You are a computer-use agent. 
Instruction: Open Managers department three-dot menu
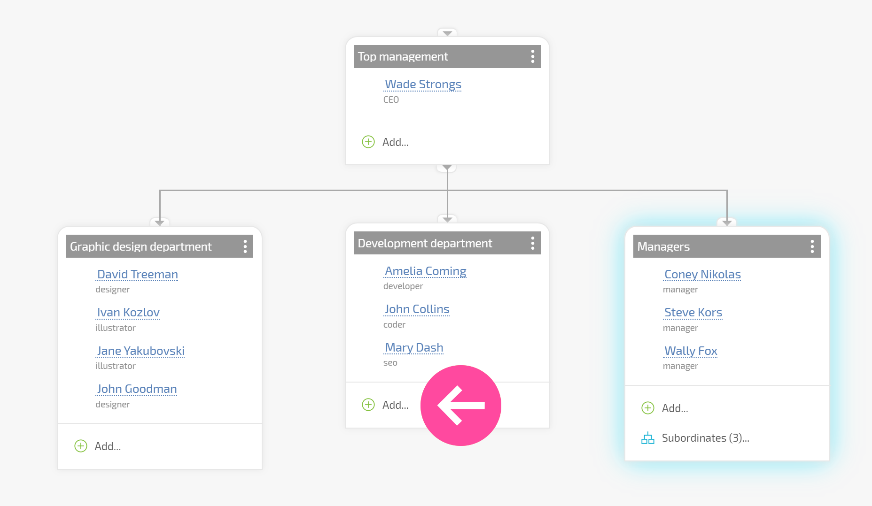(812, 246)
